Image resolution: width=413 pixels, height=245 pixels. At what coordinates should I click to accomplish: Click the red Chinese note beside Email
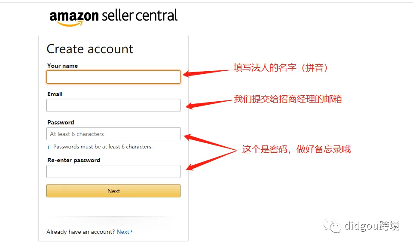288,99
